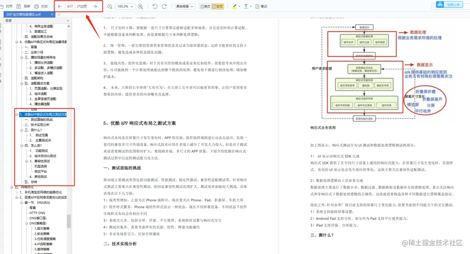Switch to 双页 double page view
The height and width of the screenshot is (254, 470).
pos(218,6)
